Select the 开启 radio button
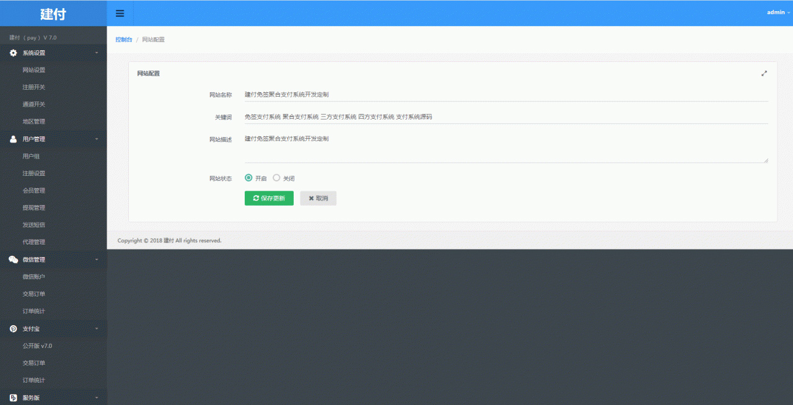Image resolution: width=793 pixels, height=405 pixels. pos(248,178)
